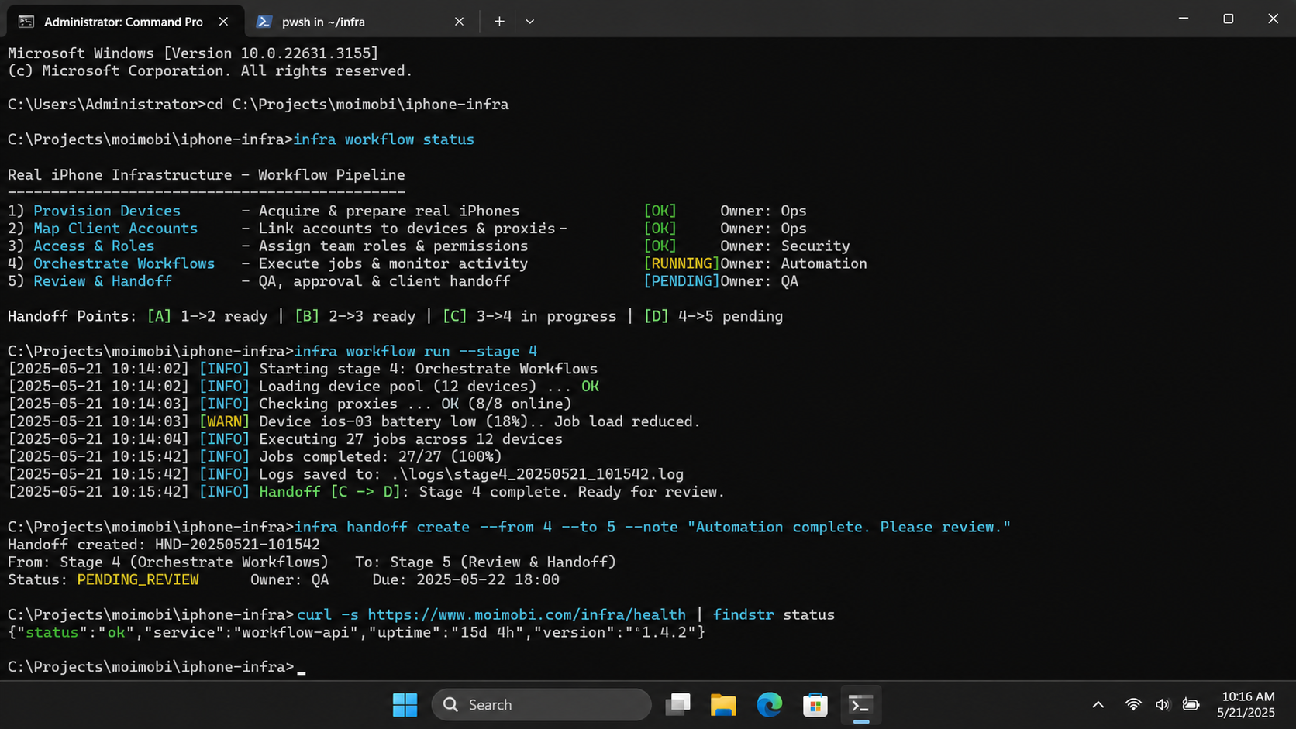
Task: Open the Wi-Fi network status icon
Action: 1133,705
